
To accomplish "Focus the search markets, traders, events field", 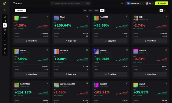I will (x=71, y=3).
